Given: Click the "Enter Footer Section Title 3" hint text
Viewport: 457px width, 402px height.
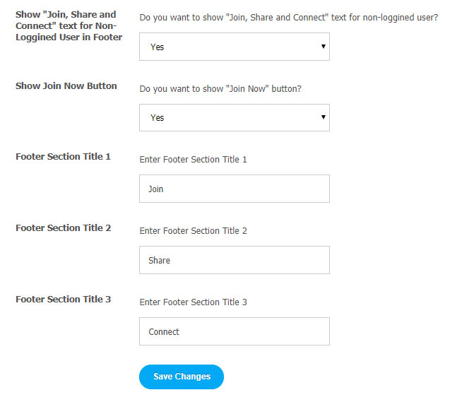Looking at the screenshot, I should coord(194,302).
